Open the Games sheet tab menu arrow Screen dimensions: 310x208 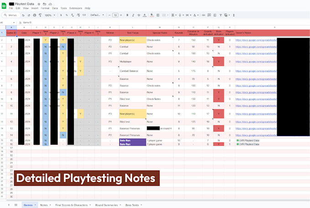tap(36, 205)
